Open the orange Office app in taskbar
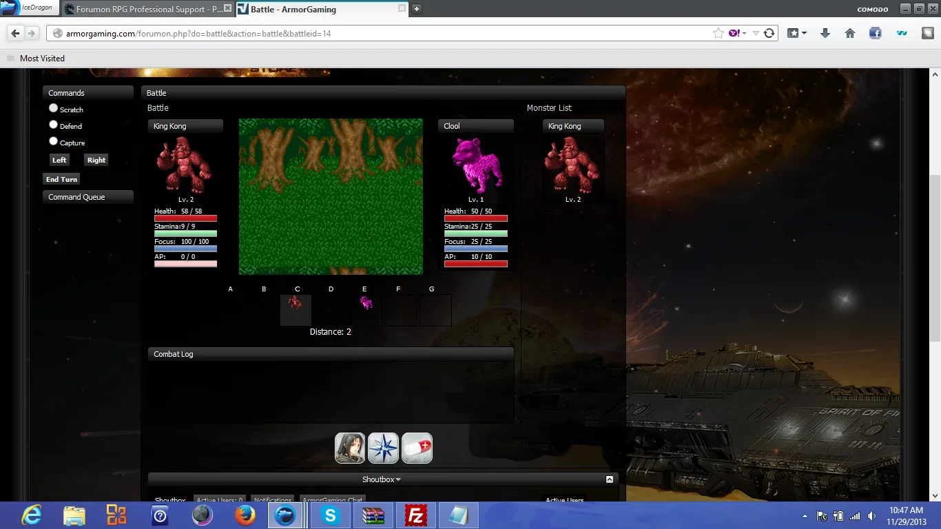This screenshot has height=529, width=941. (x=116, y=515)
